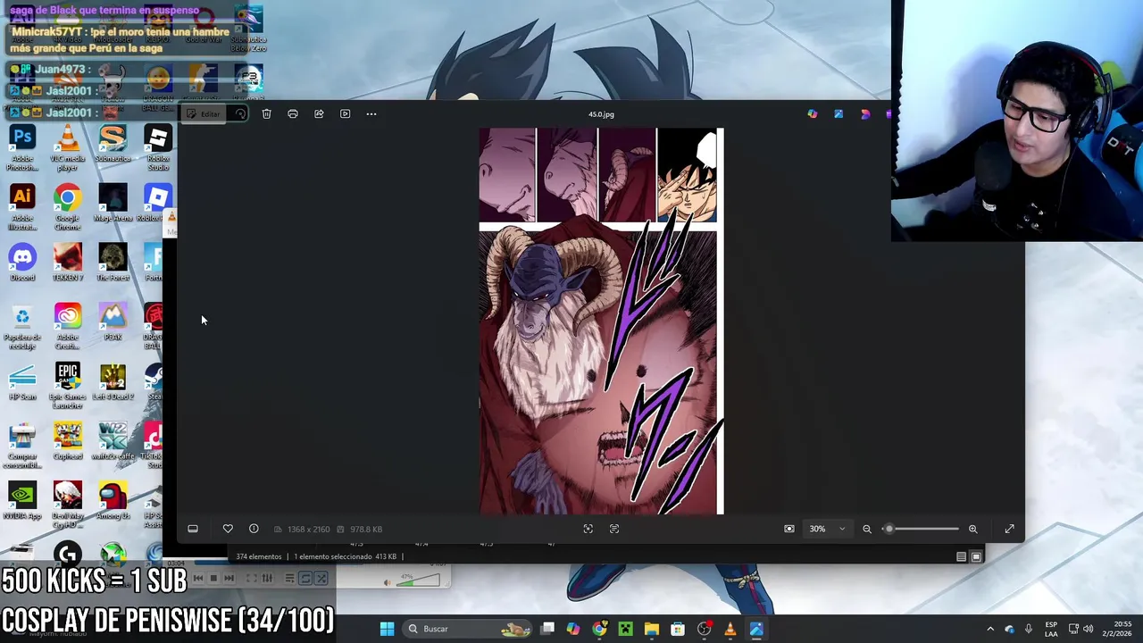
Task: Open OBS Studio from taskbar
Action: [705, 629]
